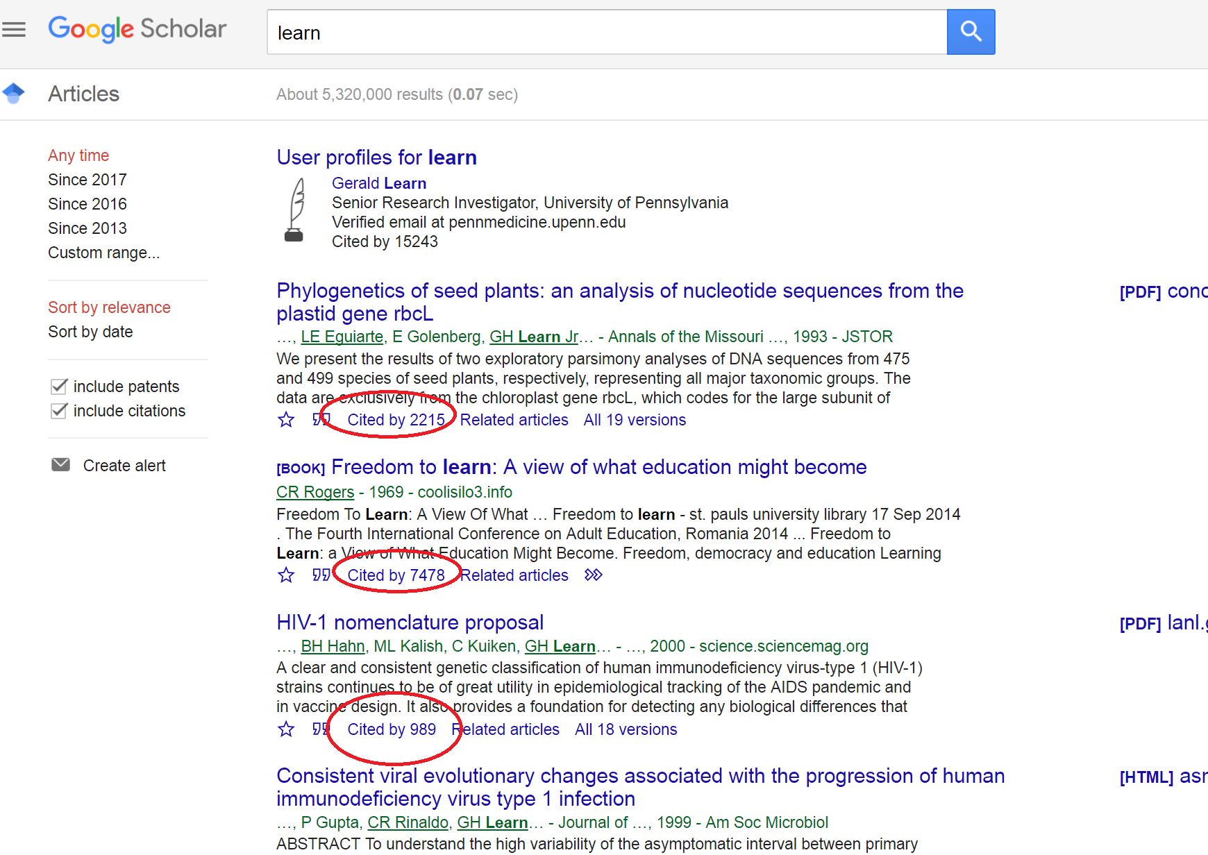
Task: Click the blue search magnifier button
Action: click(x=971, y=32)
